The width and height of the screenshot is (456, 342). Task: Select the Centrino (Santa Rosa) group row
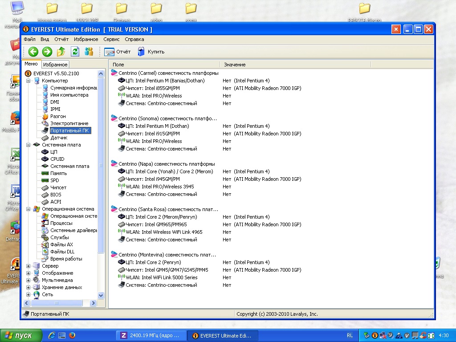[x=165, y=209]
